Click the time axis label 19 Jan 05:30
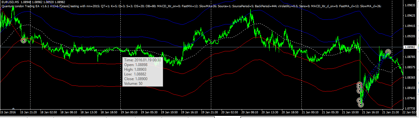This screenshot has height=118, width=419. [x=149, y=112]
